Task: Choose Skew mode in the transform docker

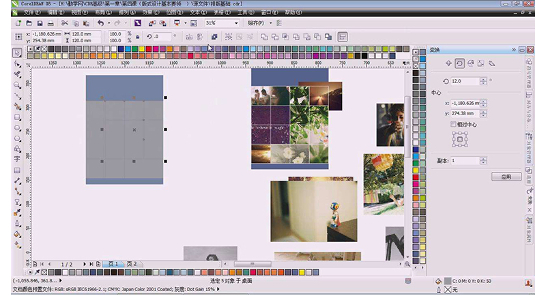Action: click(492, 63)
